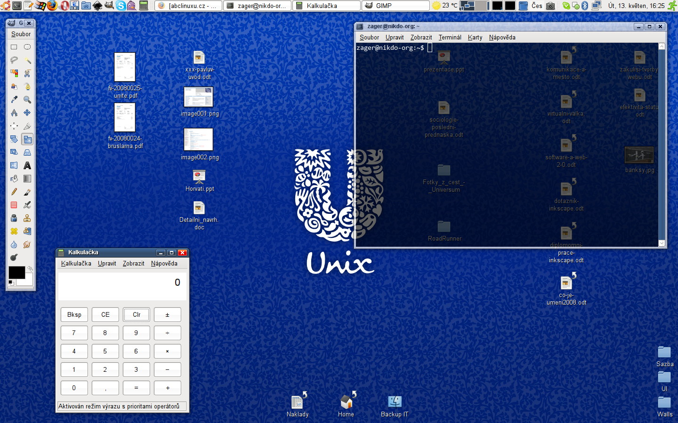This screenshot has width=678, height=423.
Task: Select image001.png desktop thumbnail
Action: click(198, 97)
